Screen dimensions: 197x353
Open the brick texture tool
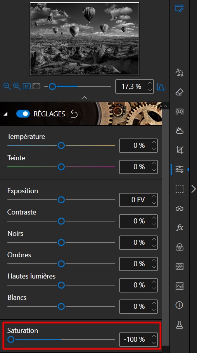180,266
